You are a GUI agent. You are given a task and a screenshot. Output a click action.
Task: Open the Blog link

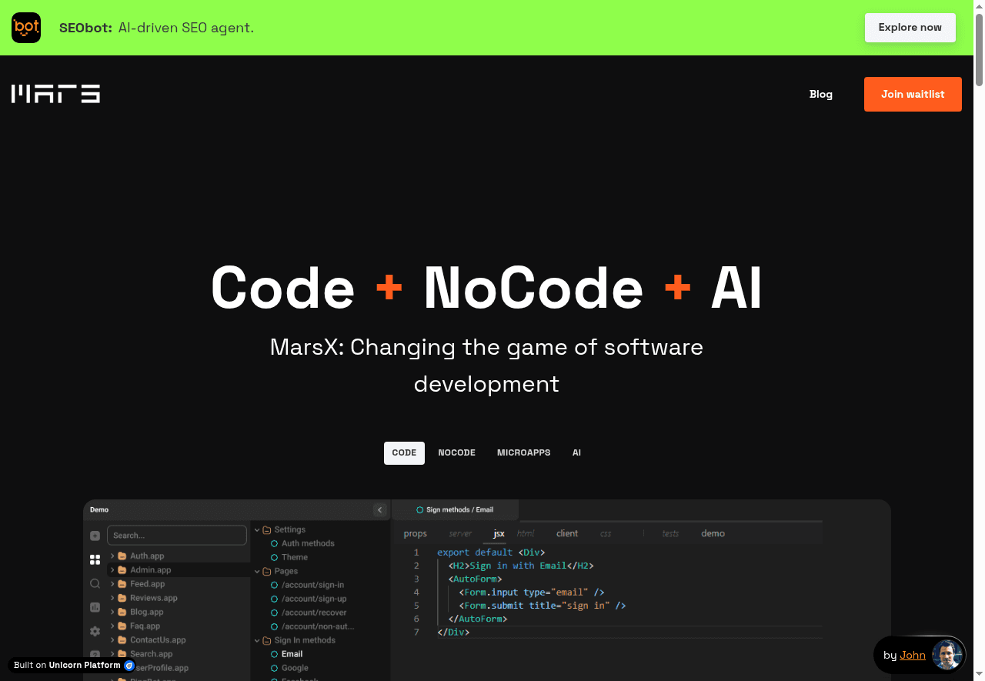[x=820, y=94]
